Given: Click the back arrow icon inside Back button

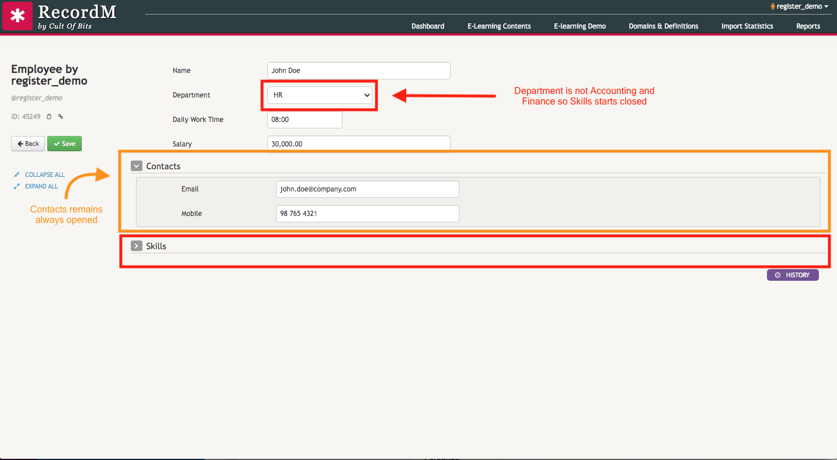Looking at the screenshot, I should click(x=19, y=143).
